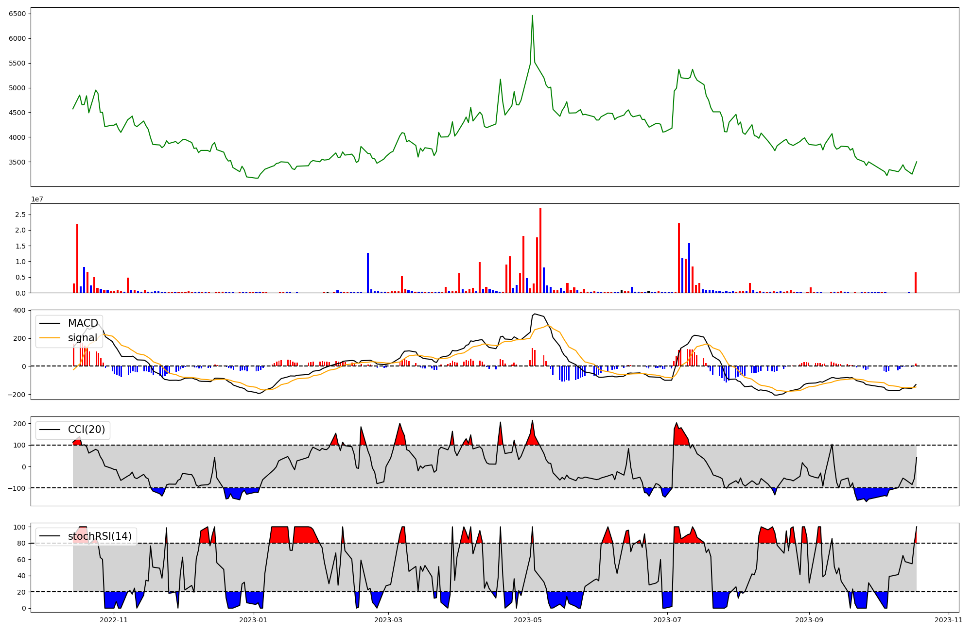Image resolution: width=972 pixels, height=631 pixels.
Task: Click the 80 tick on stochRSI axis
Action: tap(21, 543)
